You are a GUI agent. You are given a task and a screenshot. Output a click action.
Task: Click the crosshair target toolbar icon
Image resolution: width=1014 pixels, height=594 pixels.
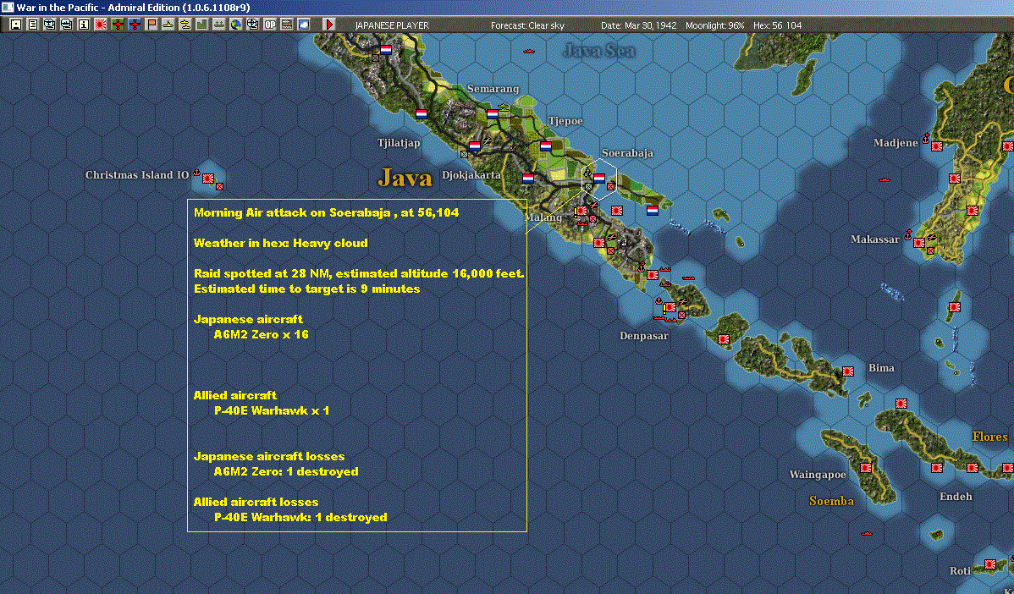click(253, 25)
